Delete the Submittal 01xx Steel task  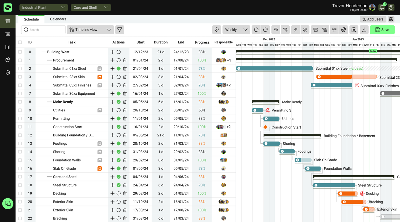(x=125, y=68)
